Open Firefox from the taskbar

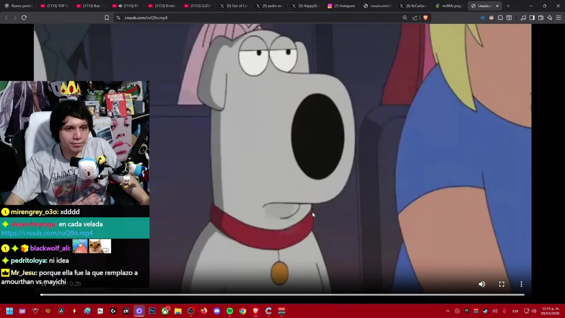click(x=204, y=311)
